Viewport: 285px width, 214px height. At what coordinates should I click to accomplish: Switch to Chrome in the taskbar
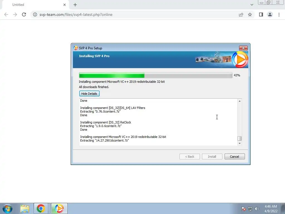[x=41, y=208]
